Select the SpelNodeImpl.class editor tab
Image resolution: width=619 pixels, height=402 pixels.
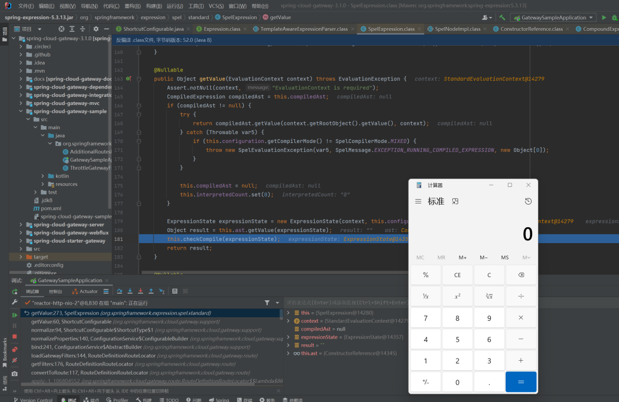458,29
